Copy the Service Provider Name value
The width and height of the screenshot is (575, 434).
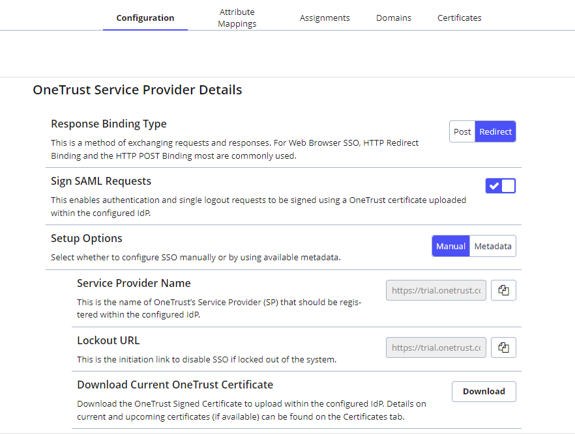(503, 291)
